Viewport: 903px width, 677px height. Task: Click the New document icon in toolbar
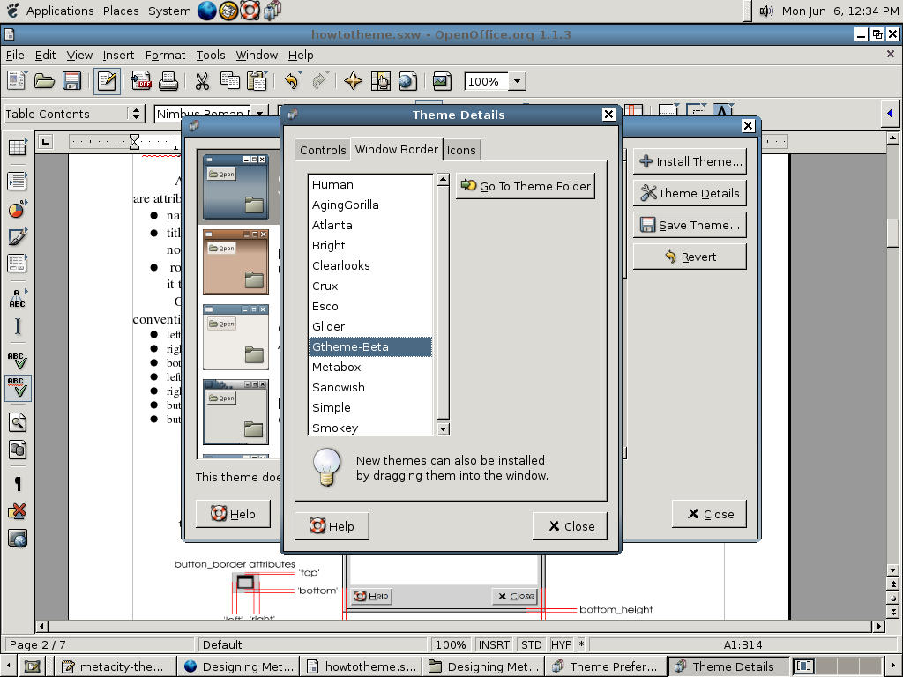(x=16, y=80)
